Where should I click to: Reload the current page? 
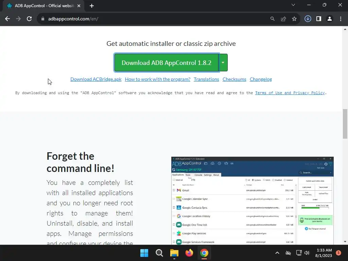coord(29,19)
